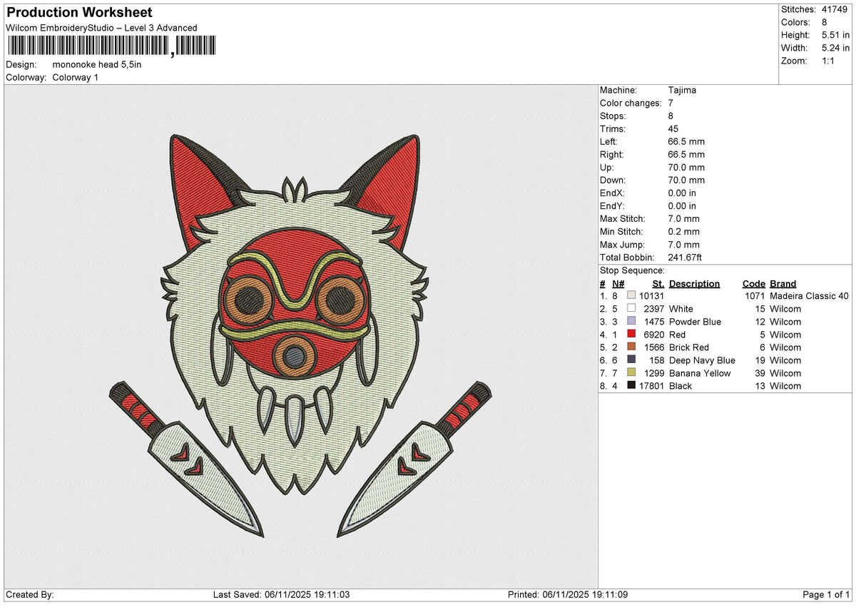Click the Zoom value 1:1
Screen dimensions: 856x605
pos(829,61)
